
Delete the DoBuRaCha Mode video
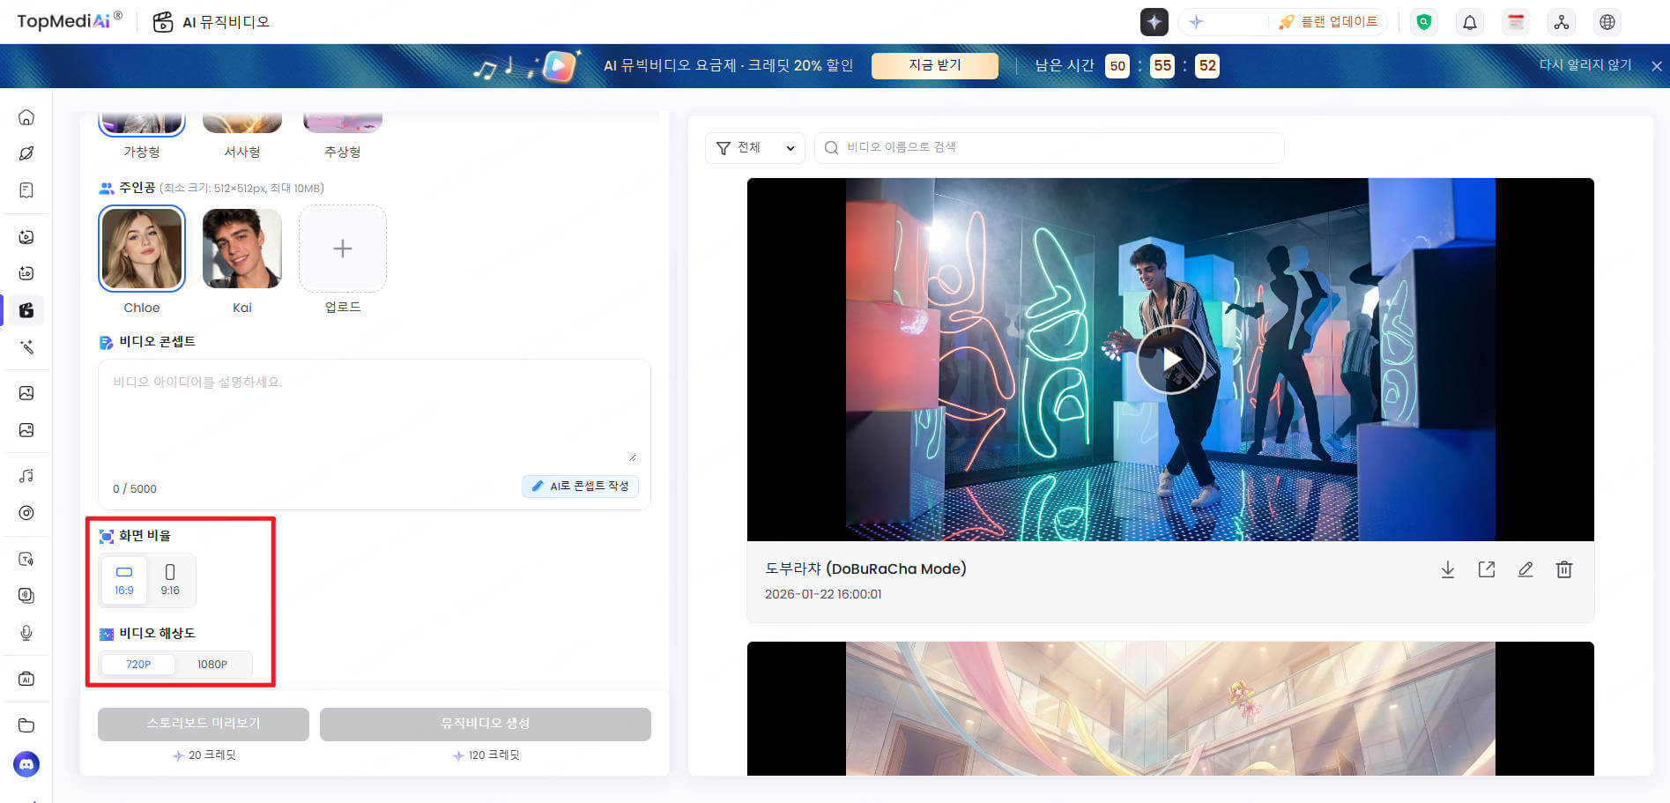coord(1564,569)
